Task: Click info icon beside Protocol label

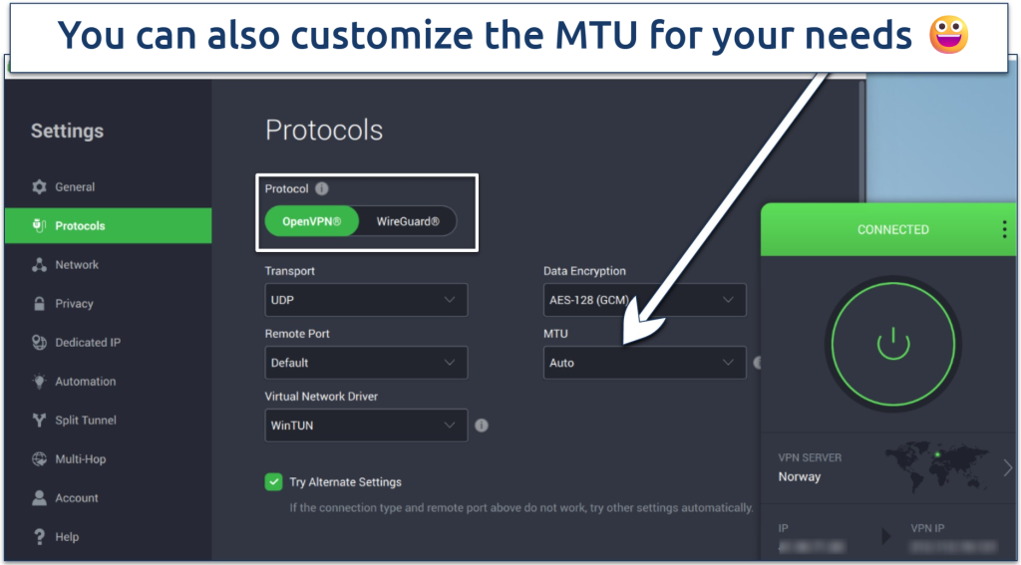Action: click(x=322, y=188)
